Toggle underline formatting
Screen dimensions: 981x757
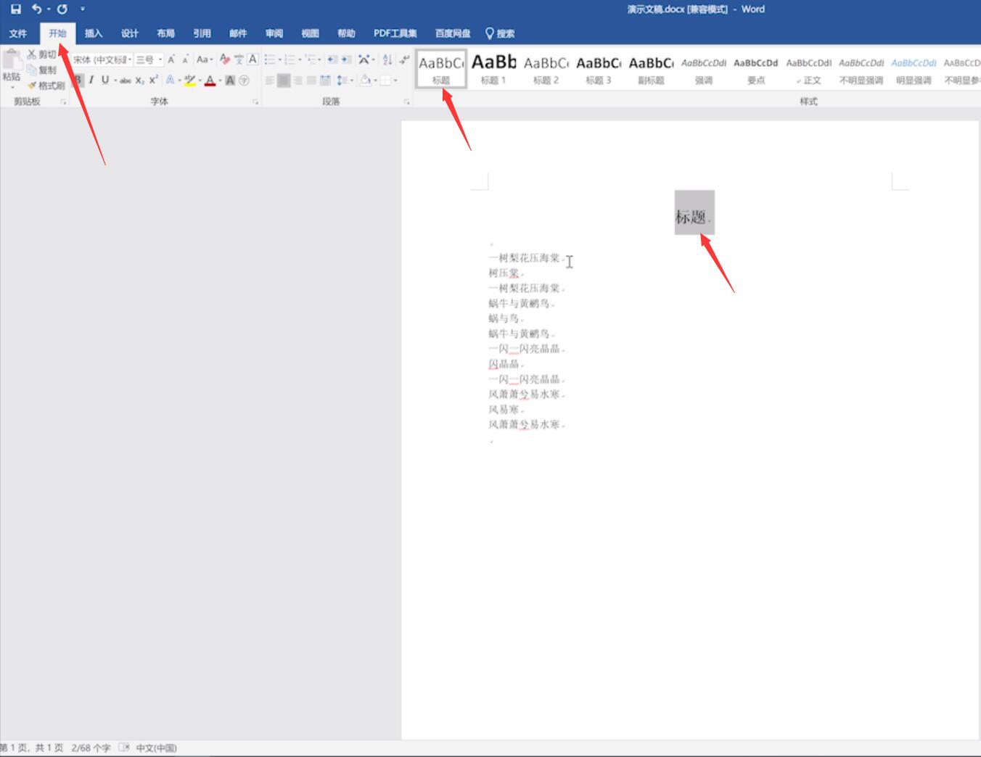pos(105,80)
